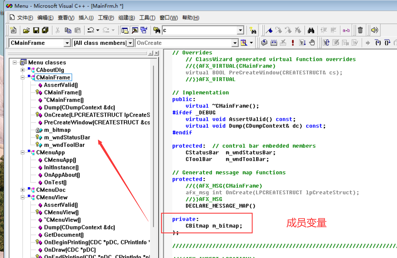Screen dimensions: 397x258
Task: Click the help Search icon with question mark
Action: point(253,30)
